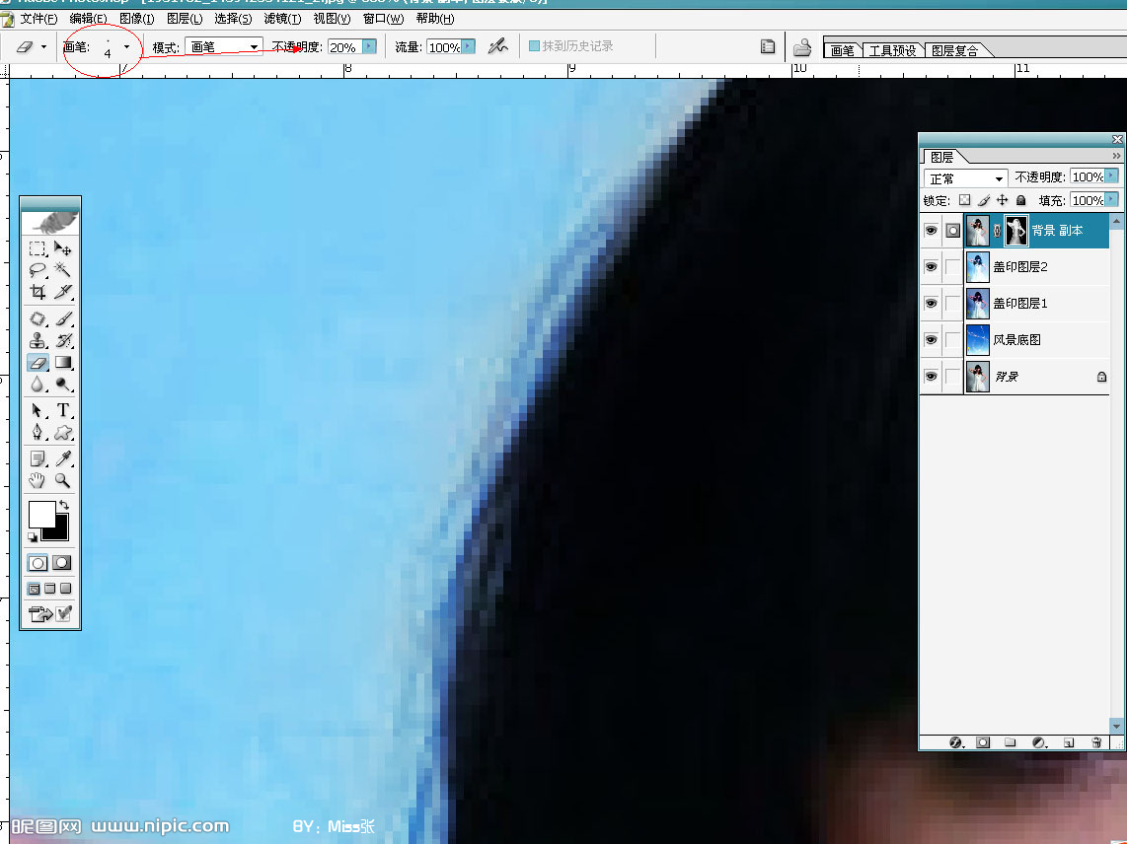Open Layers panel flyout menu

coord(1116,156)
